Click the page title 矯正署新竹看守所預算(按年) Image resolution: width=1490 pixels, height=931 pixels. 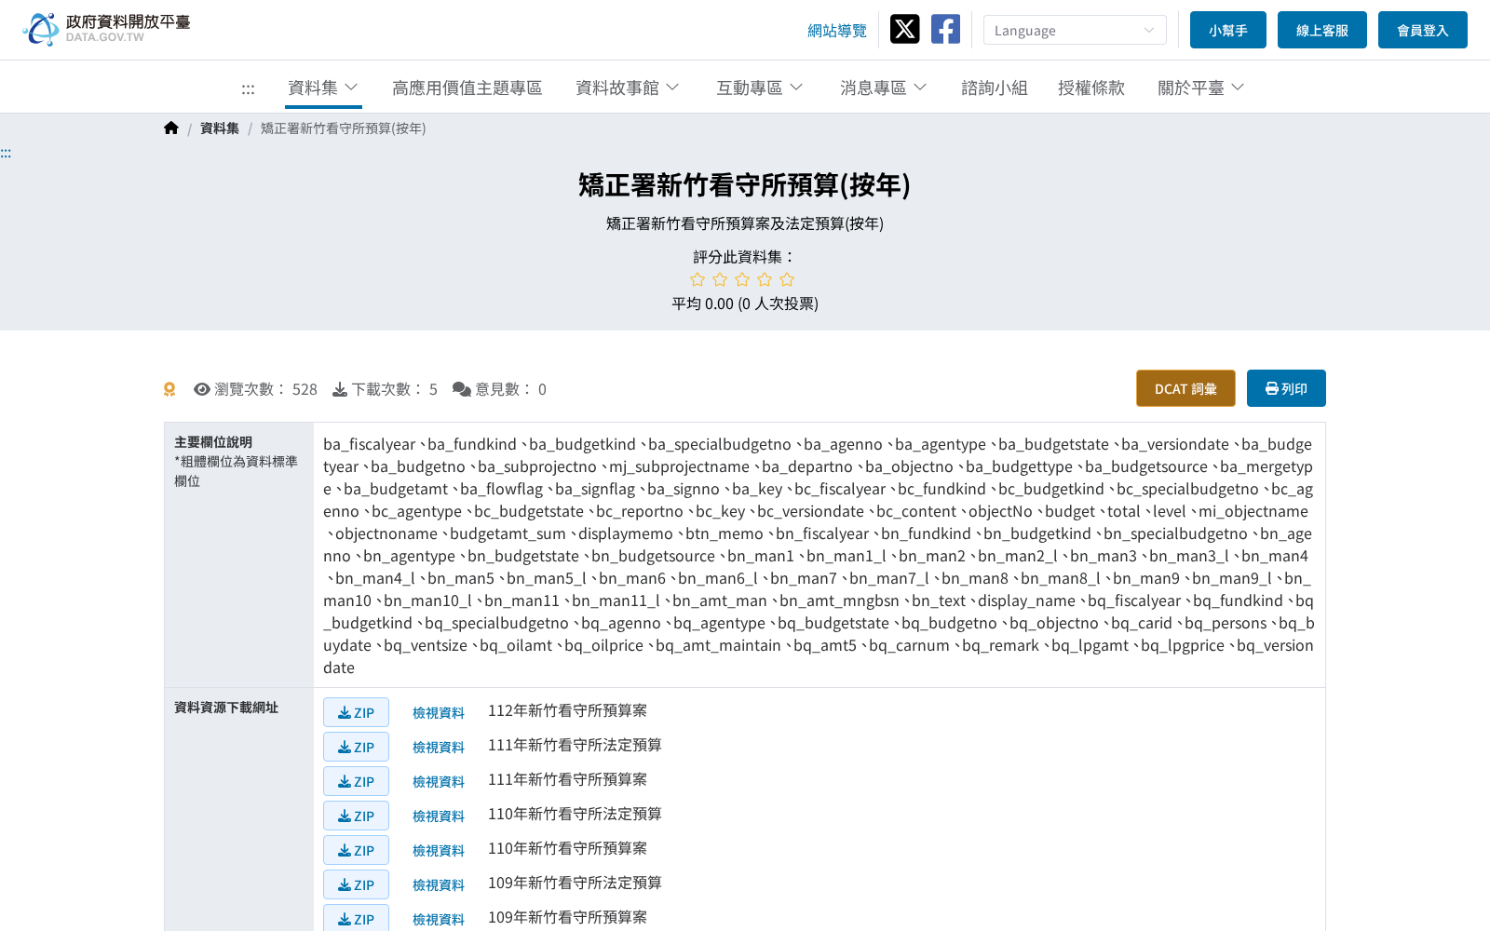pyautogui.click(x=745, y=185)
